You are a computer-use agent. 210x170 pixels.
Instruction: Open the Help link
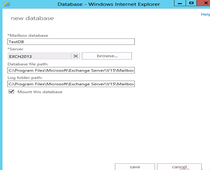[x=205, y=14]
